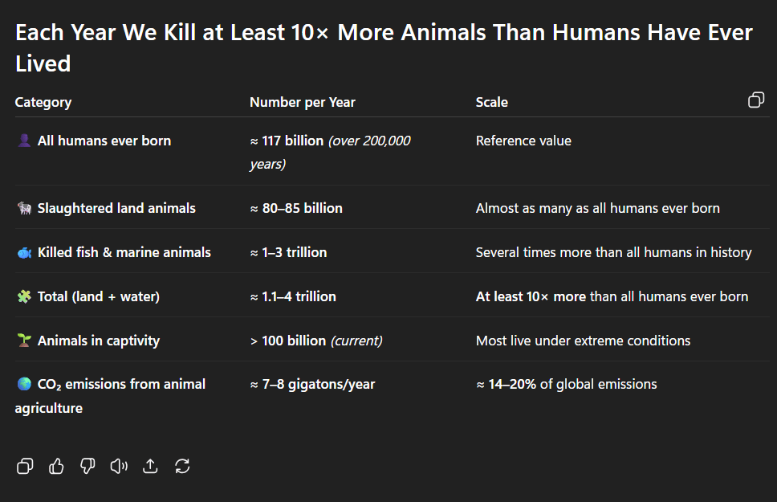Regenerate the response with the refresh icon
This screenshot has width=777, height=502.
point(182,466)
